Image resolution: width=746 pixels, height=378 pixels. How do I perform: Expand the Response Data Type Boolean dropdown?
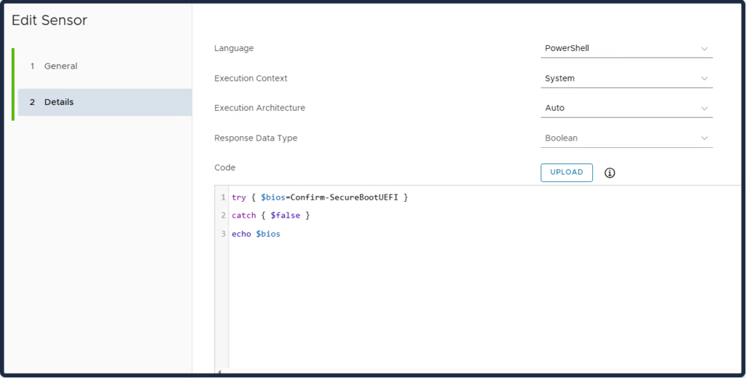tap(627, 138)
